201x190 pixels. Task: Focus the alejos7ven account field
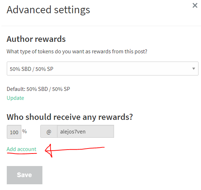pyautogui.click(x=86, y=131)
